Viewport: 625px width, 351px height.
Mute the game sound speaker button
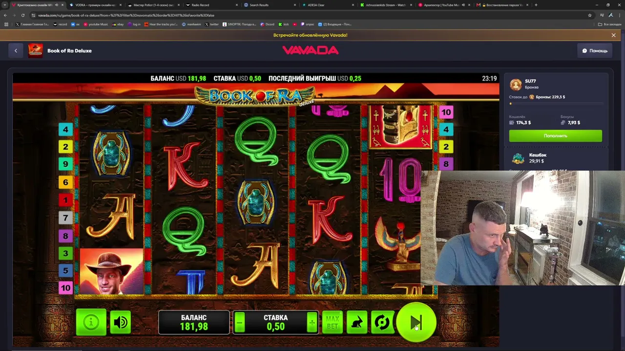coord(120,322)
